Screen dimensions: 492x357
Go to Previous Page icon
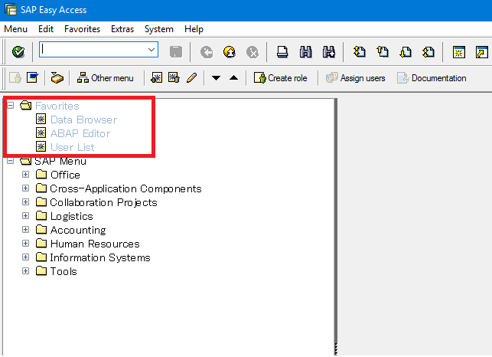point(383,51)
